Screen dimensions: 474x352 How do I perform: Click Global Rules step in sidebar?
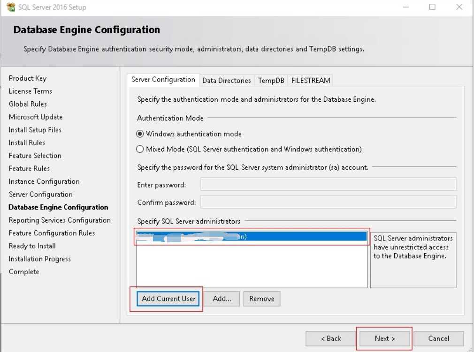(x=28, y=104)
